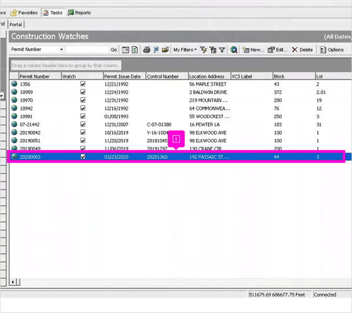Click the Options checklist icon
The image size is (352, 313).
[x=323, y=49]
